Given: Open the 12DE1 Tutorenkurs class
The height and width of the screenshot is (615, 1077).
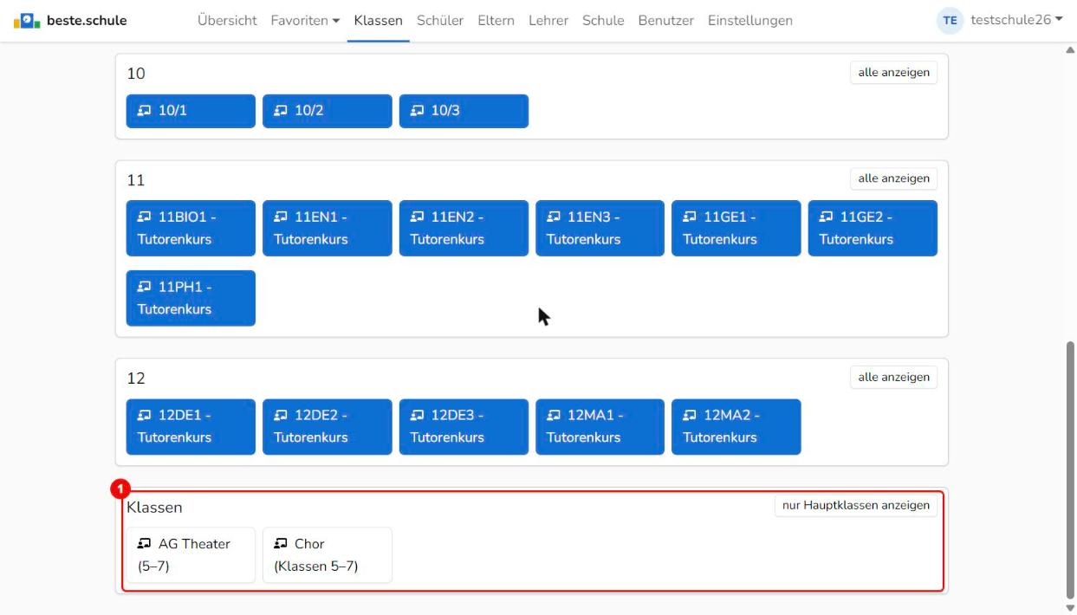Looking at the screenshot, I should (191, 426).
